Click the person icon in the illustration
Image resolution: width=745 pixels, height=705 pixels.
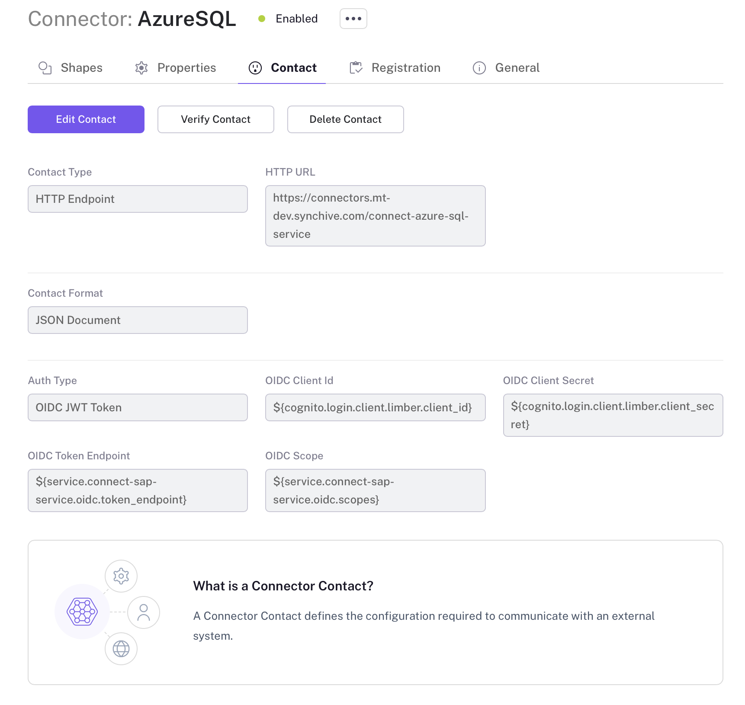(x=144, y=612)
